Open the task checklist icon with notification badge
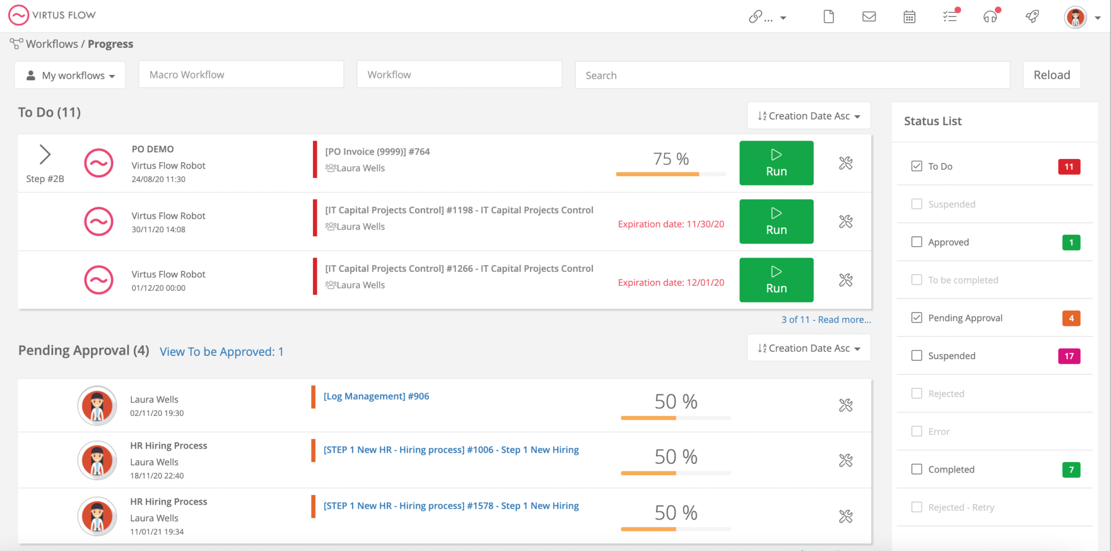1111x551 pixels. 950,16
